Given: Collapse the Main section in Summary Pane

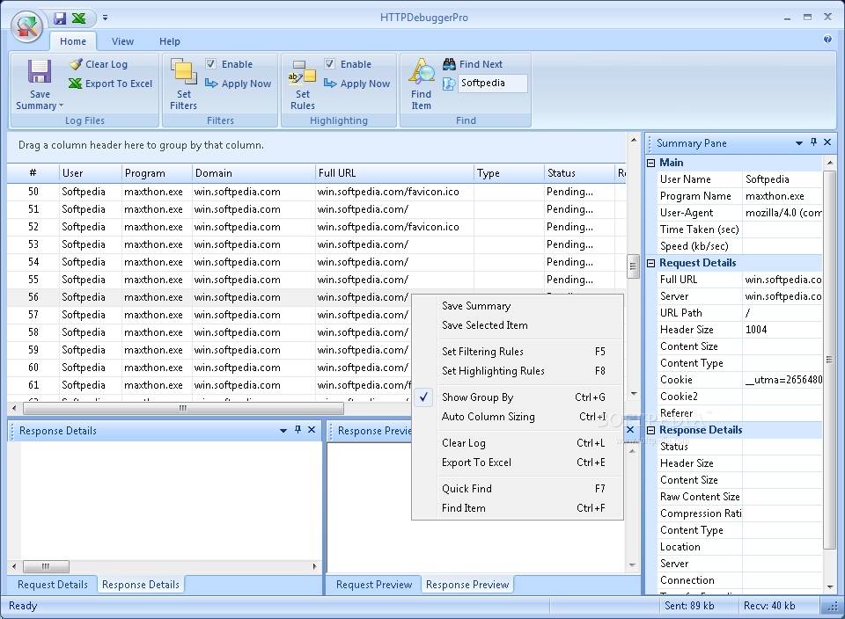Looking at the screenshot, I should click(x=651, y=163).
